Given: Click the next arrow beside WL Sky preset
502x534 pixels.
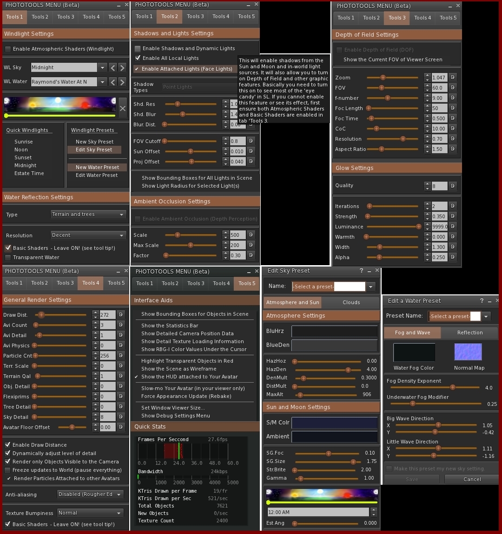Looking at the screenshot, I should pos(122,67).
